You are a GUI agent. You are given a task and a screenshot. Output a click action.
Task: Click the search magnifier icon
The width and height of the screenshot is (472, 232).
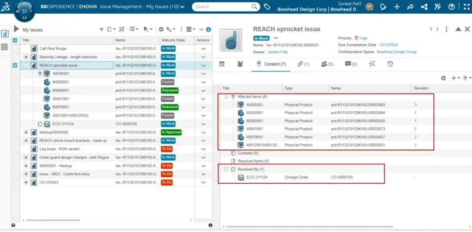click(254, 6)
